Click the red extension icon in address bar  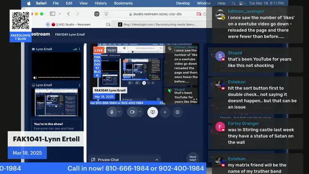tap(199, 14)
